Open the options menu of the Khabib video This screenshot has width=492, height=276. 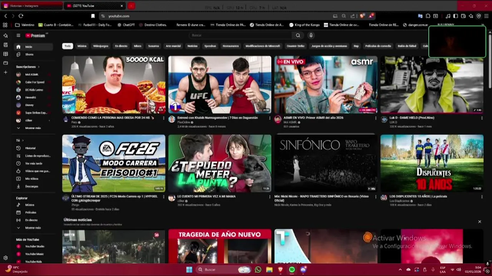click(x=269, y=118)
